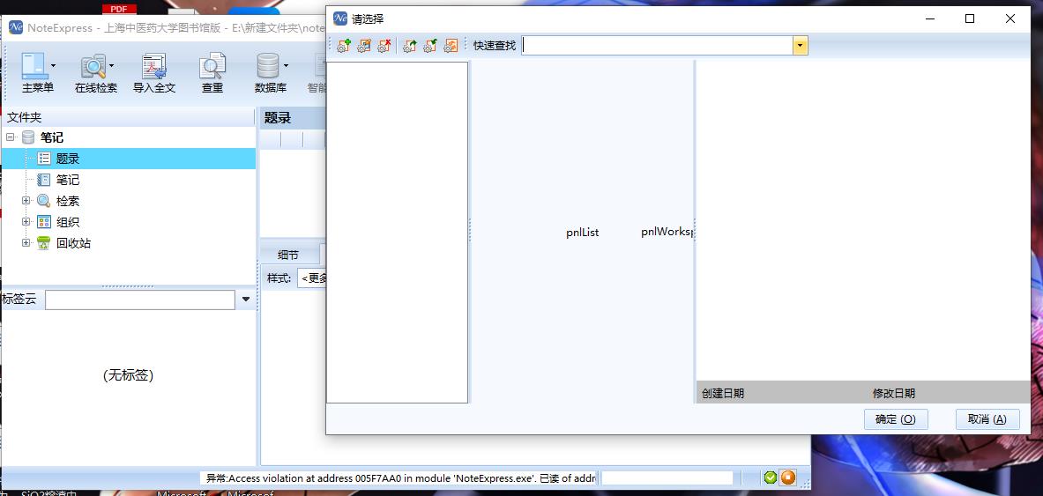This screenshot has height=496, width=1043.
Task: Select 检索 in the folder tree
Action: (68, 201)
